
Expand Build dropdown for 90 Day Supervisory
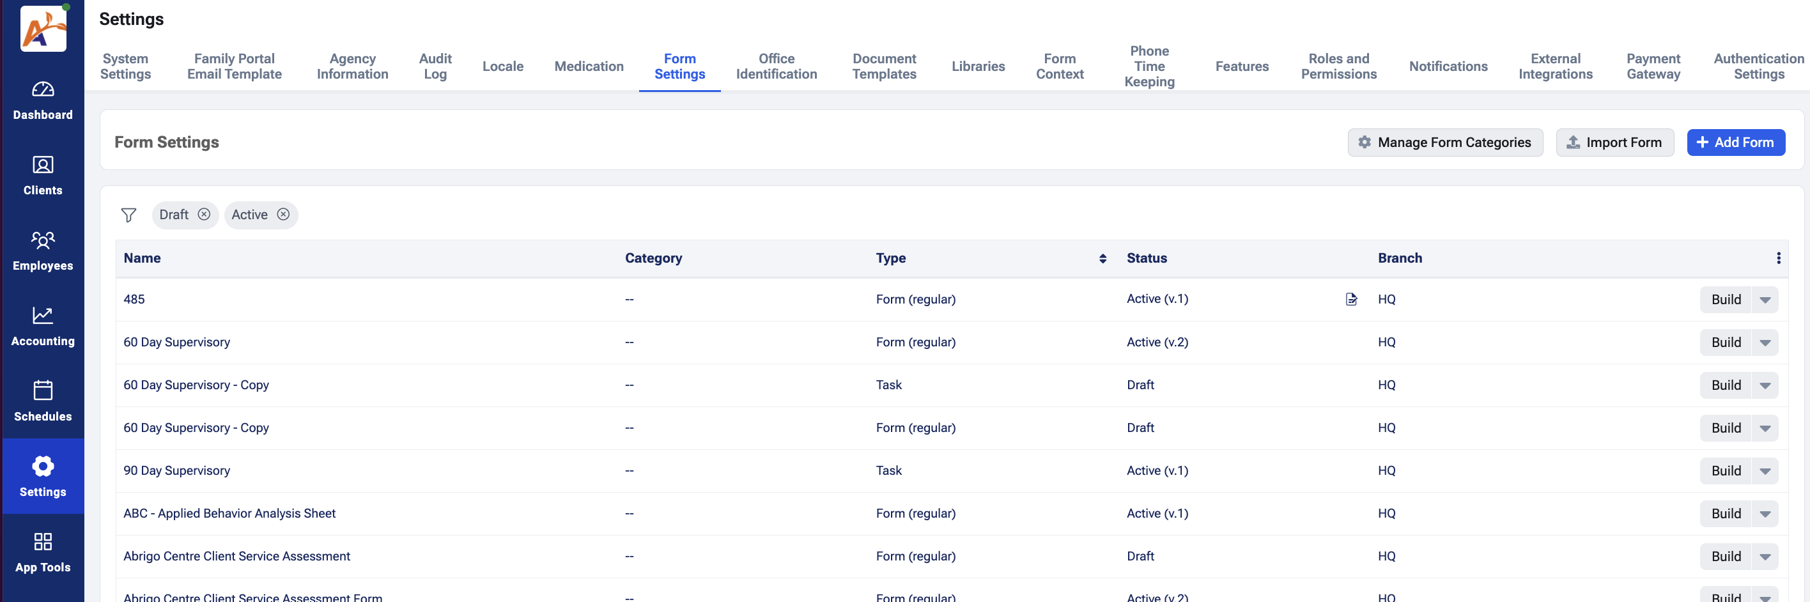click(x=1765, y=472)
